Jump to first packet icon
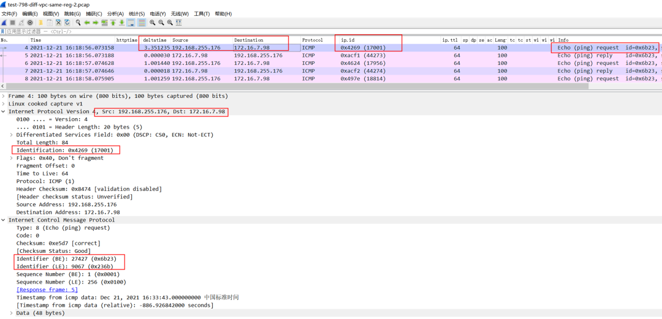The width and height of the screenshot is (662, 319). tap(113, 23)
